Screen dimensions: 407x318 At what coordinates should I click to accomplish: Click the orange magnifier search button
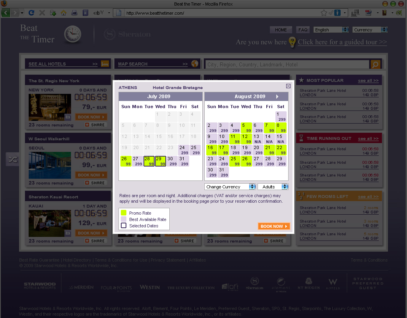pyautogui.click(x=375, y=64)
